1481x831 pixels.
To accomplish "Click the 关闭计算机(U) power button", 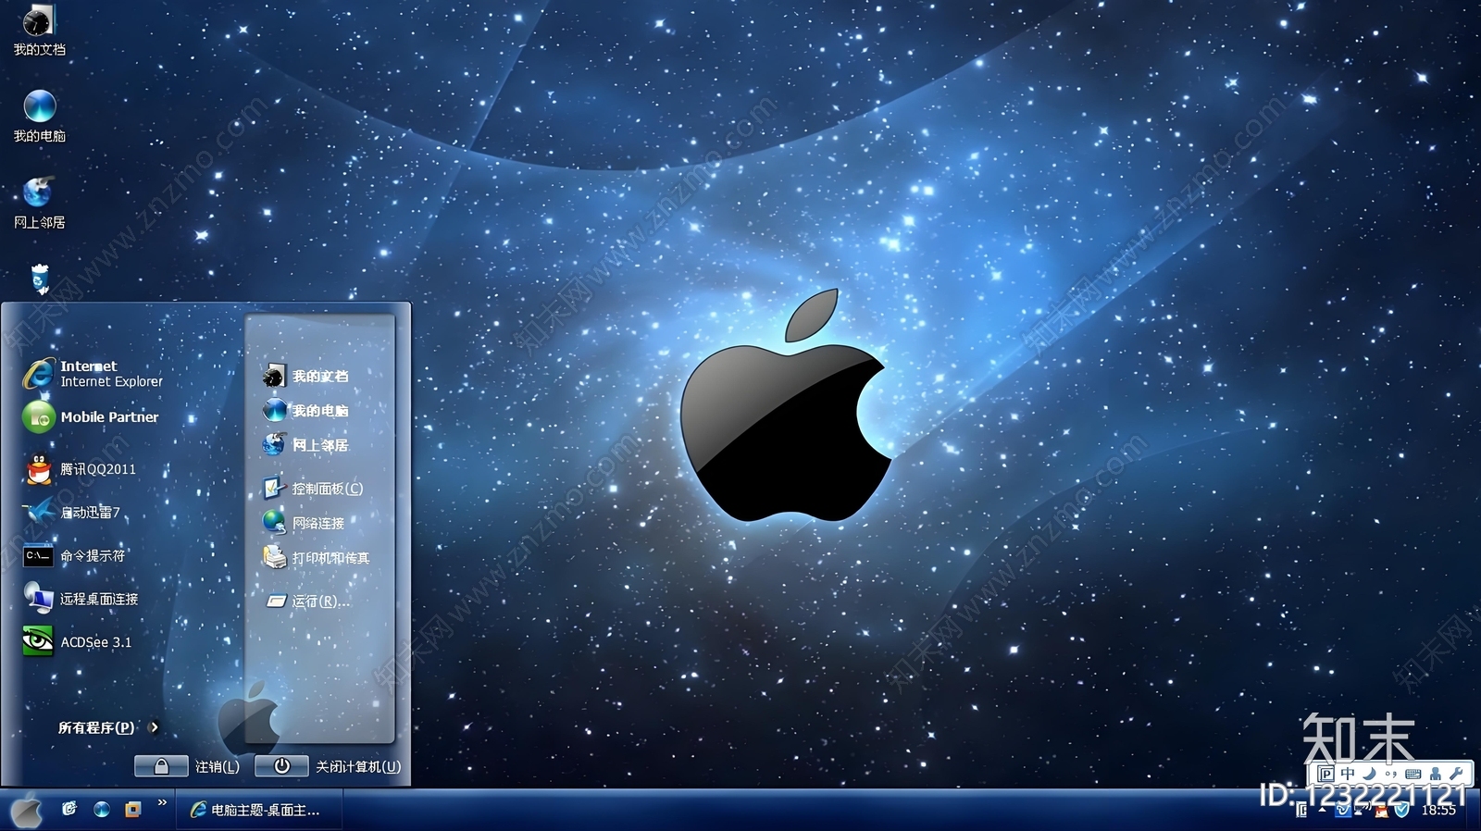I will coord(282,766).
